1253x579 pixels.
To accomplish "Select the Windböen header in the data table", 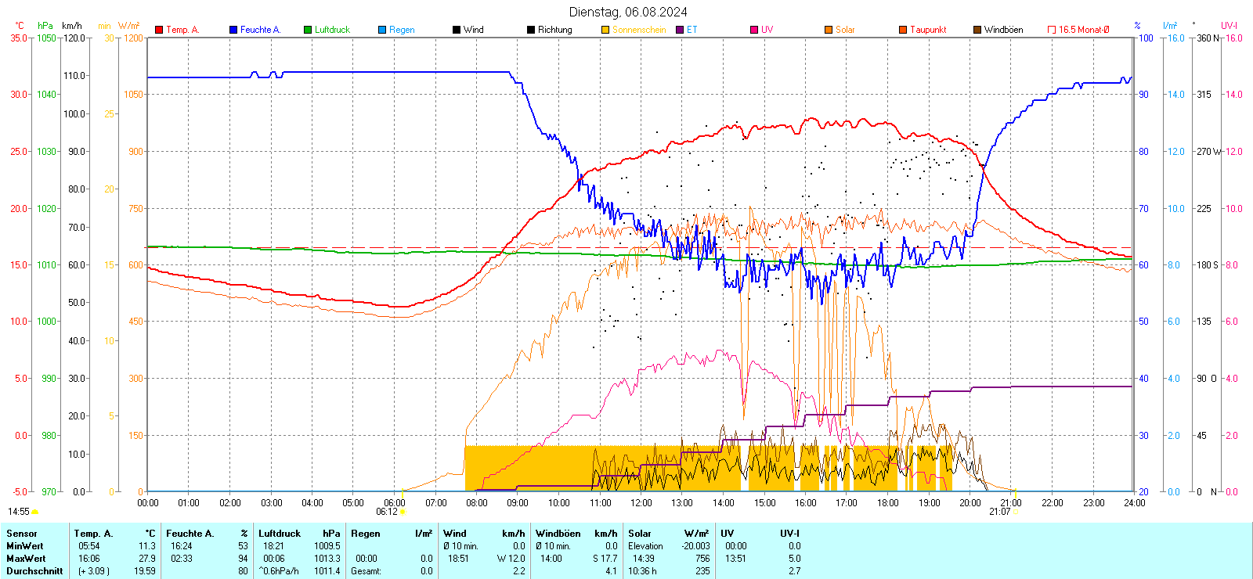I will 558,534.
